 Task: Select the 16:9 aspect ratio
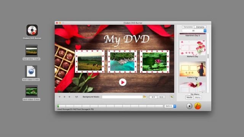click(161, 97)
